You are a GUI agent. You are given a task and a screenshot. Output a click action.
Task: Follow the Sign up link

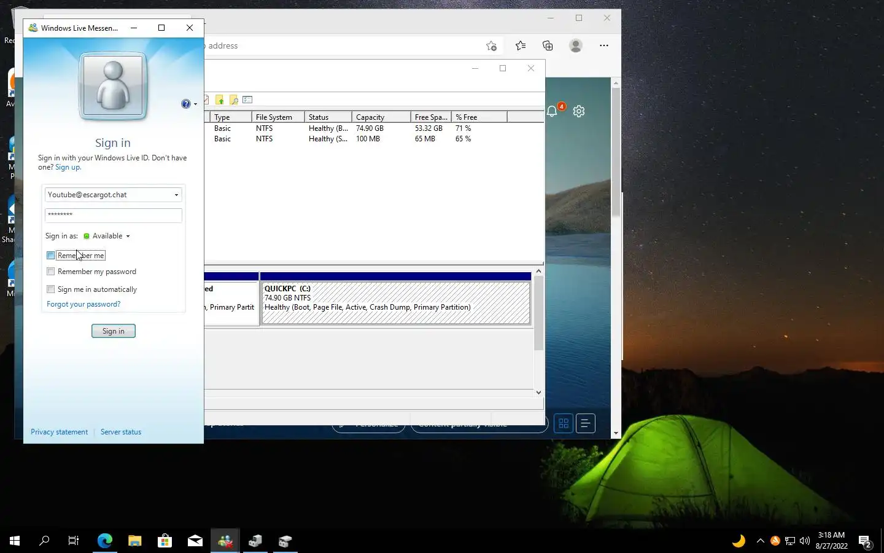(x=68, y=167)
